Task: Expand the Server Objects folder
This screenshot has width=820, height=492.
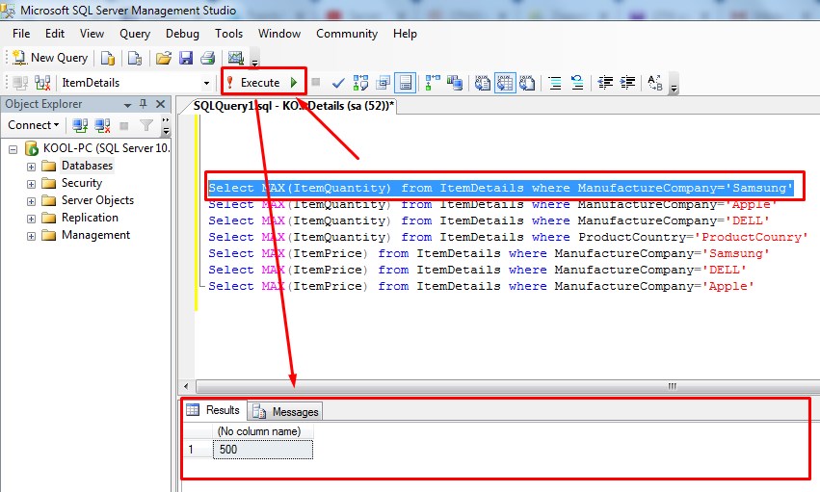Action: 32,201
